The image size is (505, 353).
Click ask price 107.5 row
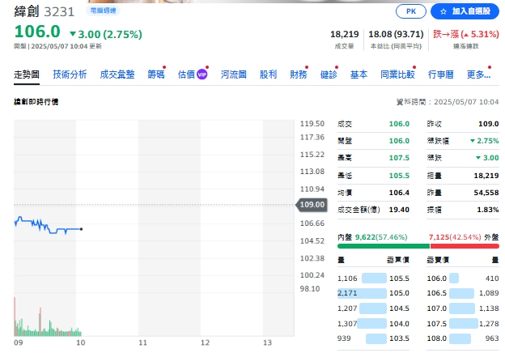point(463,323)
